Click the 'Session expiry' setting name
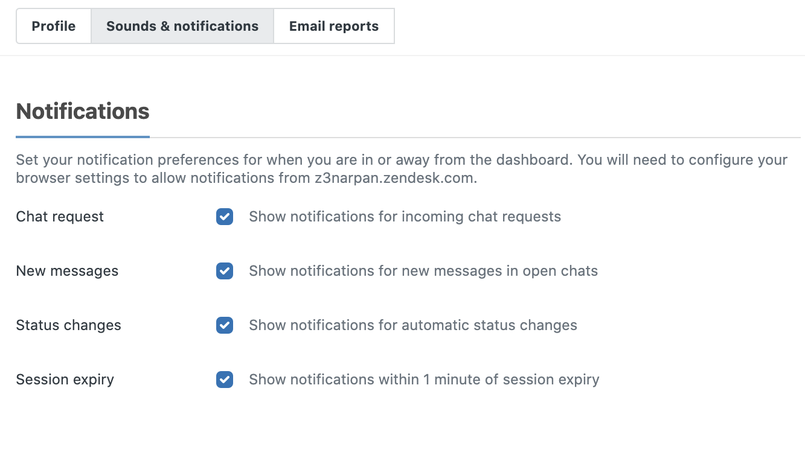Screen dimensions: 805x458 [x=65, y=380]
